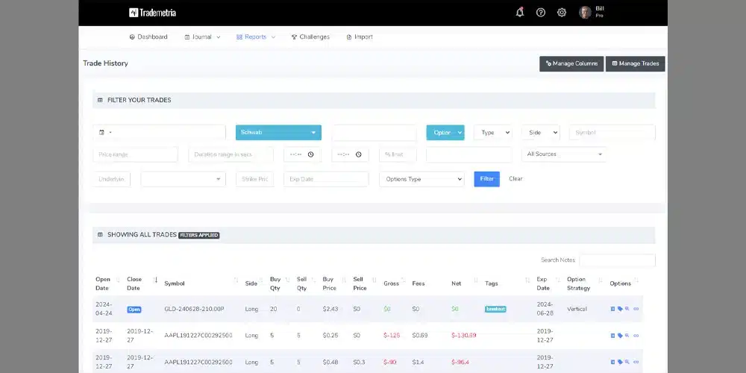Click the Clear filters link

[x=515, y=179]
